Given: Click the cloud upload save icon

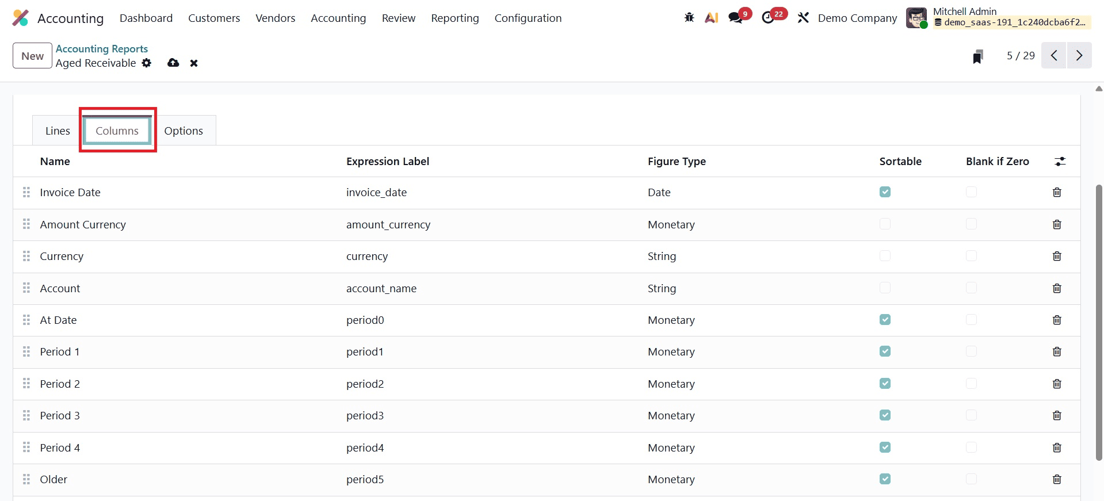Looking at the screenshot, I should click(x=173, y=63).
